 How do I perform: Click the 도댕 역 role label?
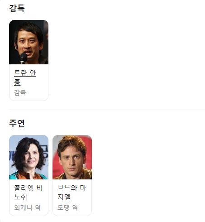[x=67, y=208]
